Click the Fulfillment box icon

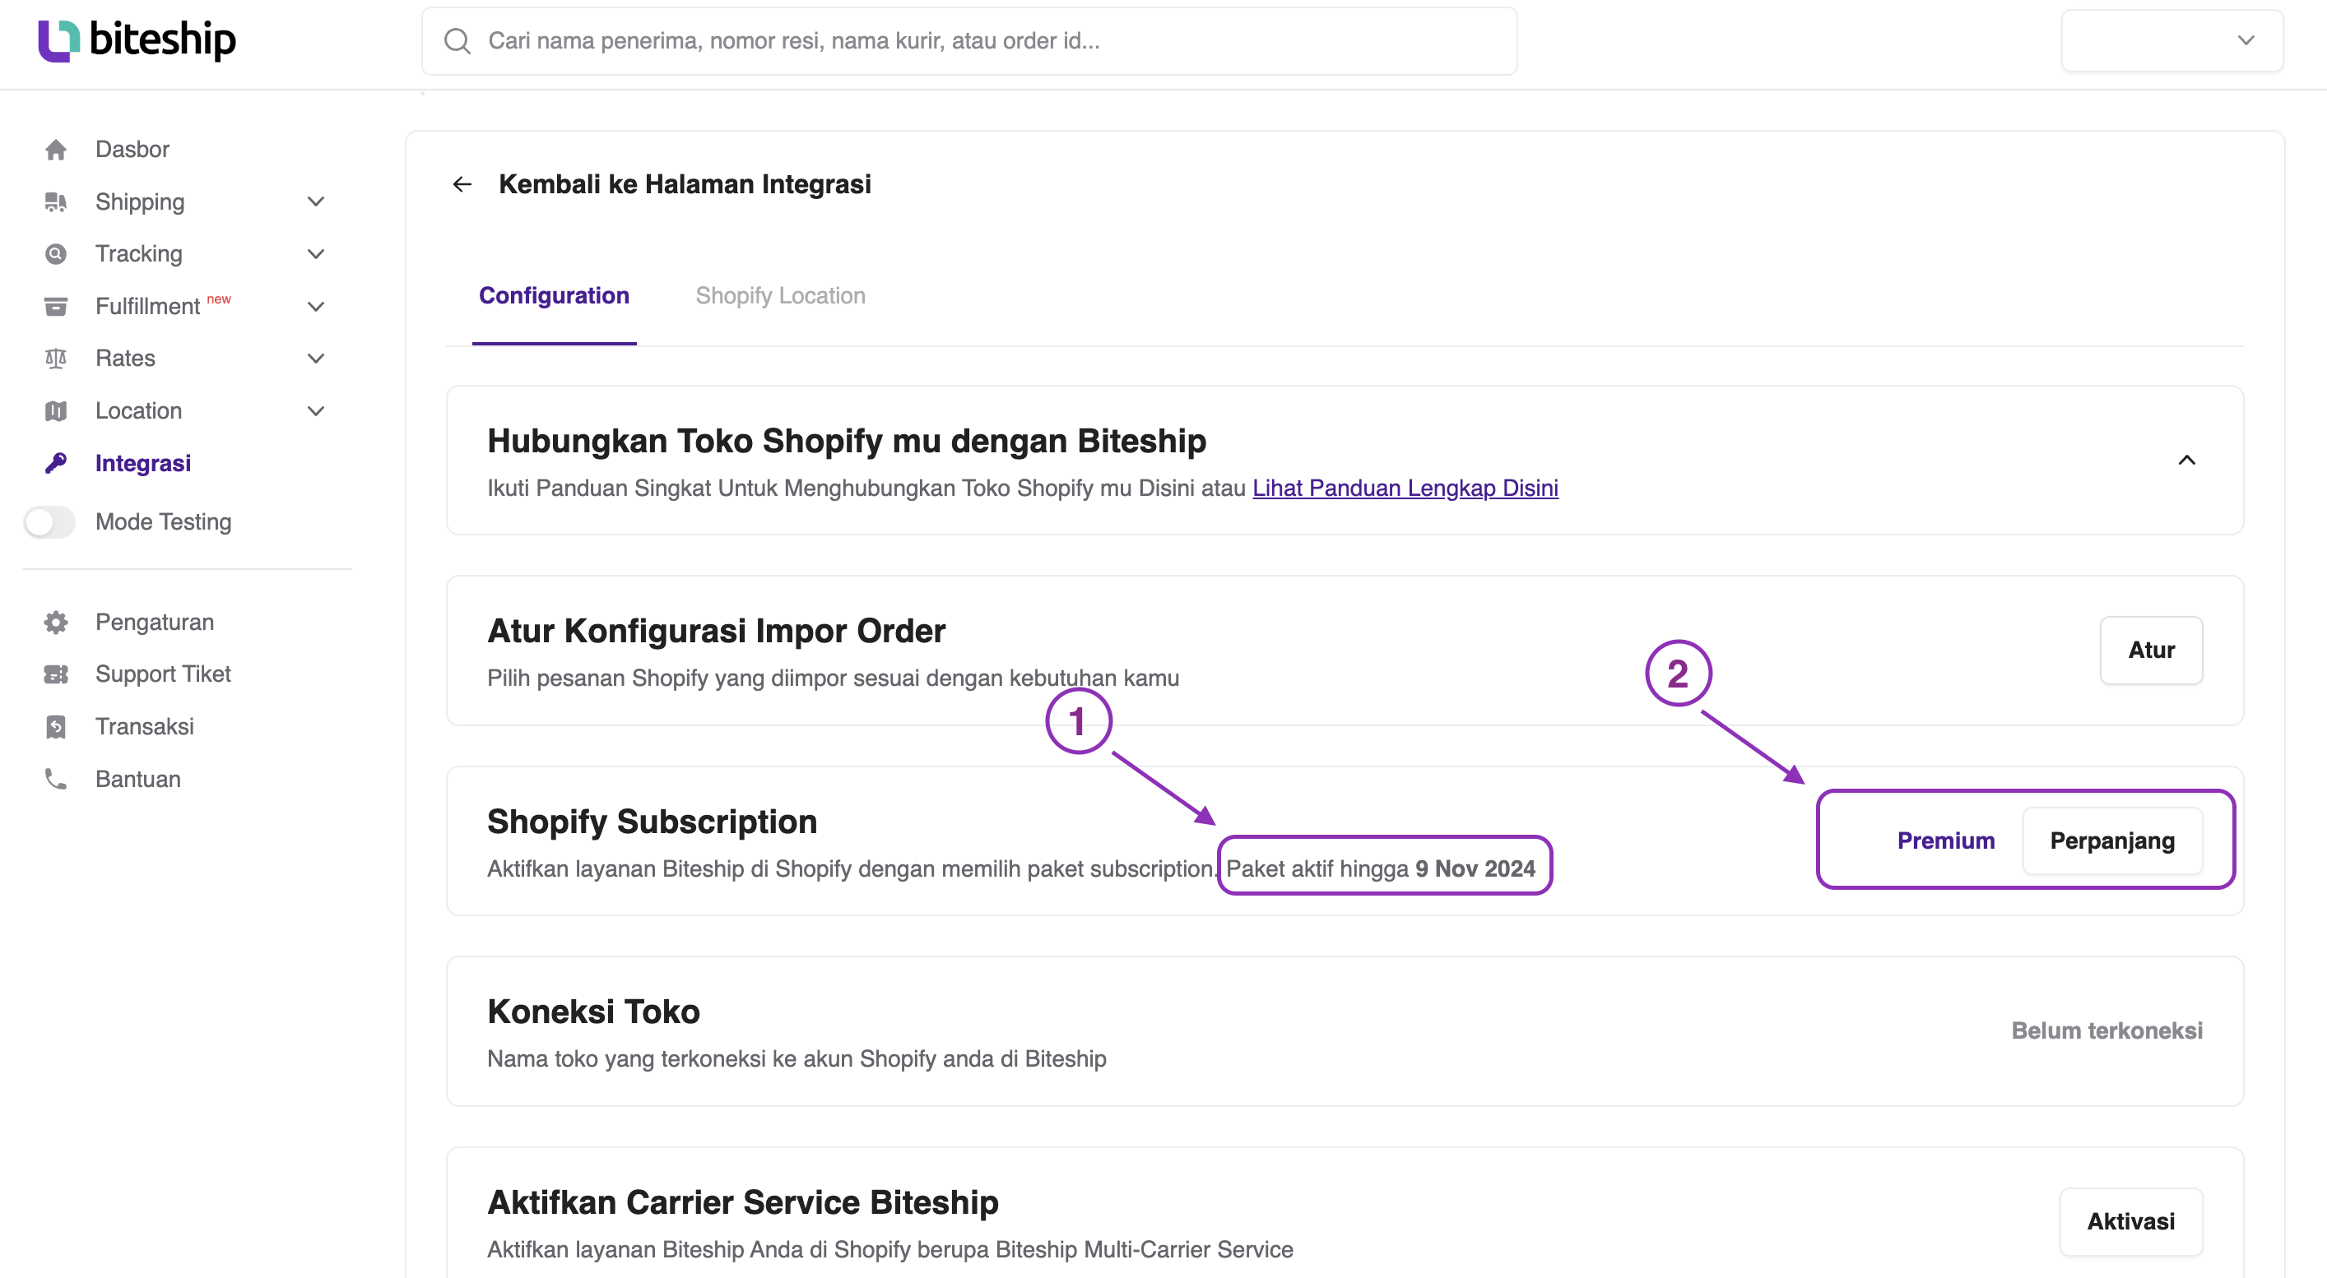[x=56, y=307]
